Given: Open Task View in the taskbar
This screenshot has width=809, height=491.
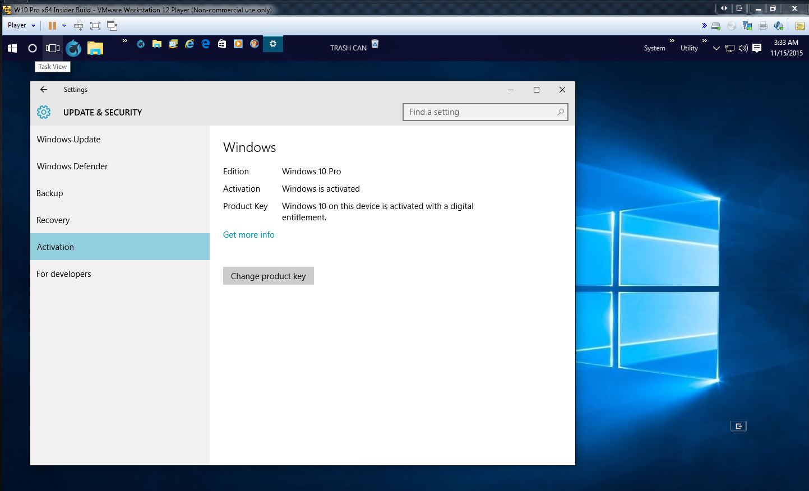Looking at the screenshot, I should coord(53,48).
